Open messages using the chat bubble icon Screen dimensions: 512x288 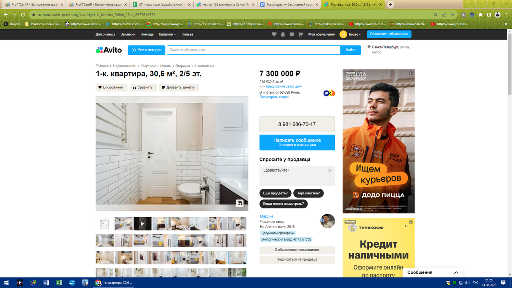click(x=292, y=34)
